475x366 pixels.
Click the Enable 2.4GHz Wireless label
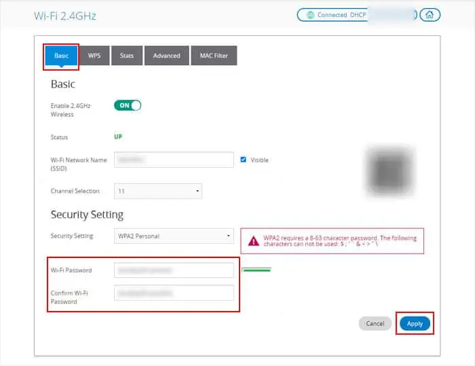71,110
